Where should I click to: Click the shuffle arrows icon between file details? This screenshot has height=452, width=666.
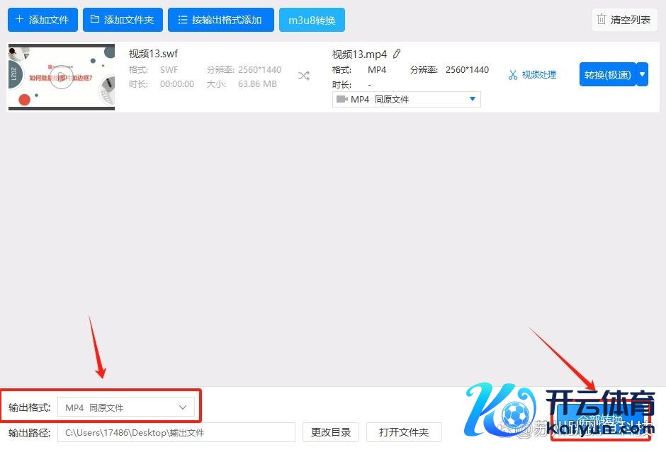click(304, 76)
